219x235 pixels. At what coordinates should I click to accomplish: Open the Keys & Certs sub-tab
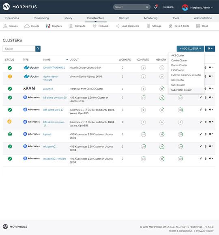179,26
